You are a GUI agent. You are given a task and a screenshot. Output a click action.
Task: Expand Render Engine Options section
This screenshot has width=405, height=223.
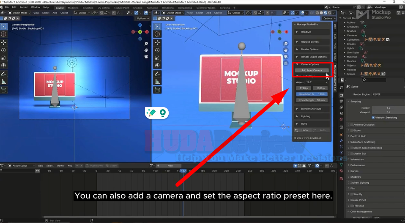pos(312,57)
